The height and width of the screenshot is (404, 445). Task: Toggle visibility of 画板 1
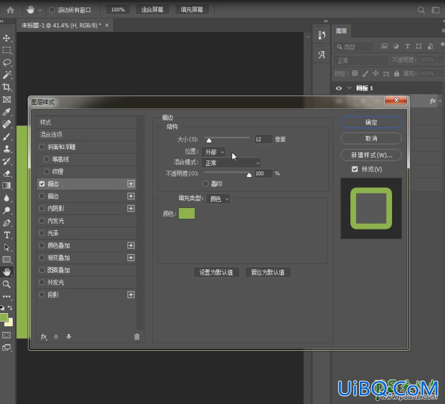coord(338,88)
